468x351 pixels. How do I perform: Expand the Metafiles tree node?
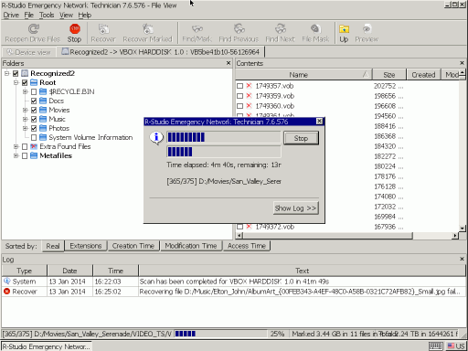[x=16, y=155]
